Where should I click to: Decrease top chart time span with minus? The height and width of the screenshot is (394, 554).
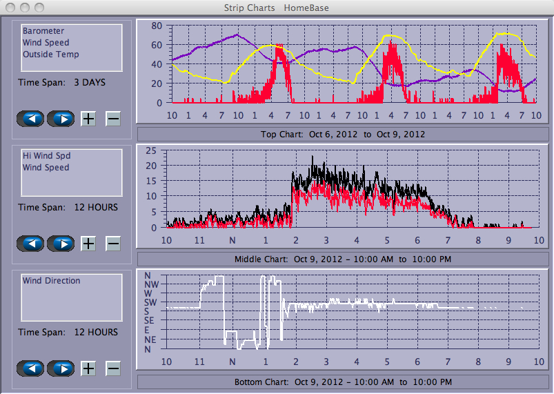point(113,119)
